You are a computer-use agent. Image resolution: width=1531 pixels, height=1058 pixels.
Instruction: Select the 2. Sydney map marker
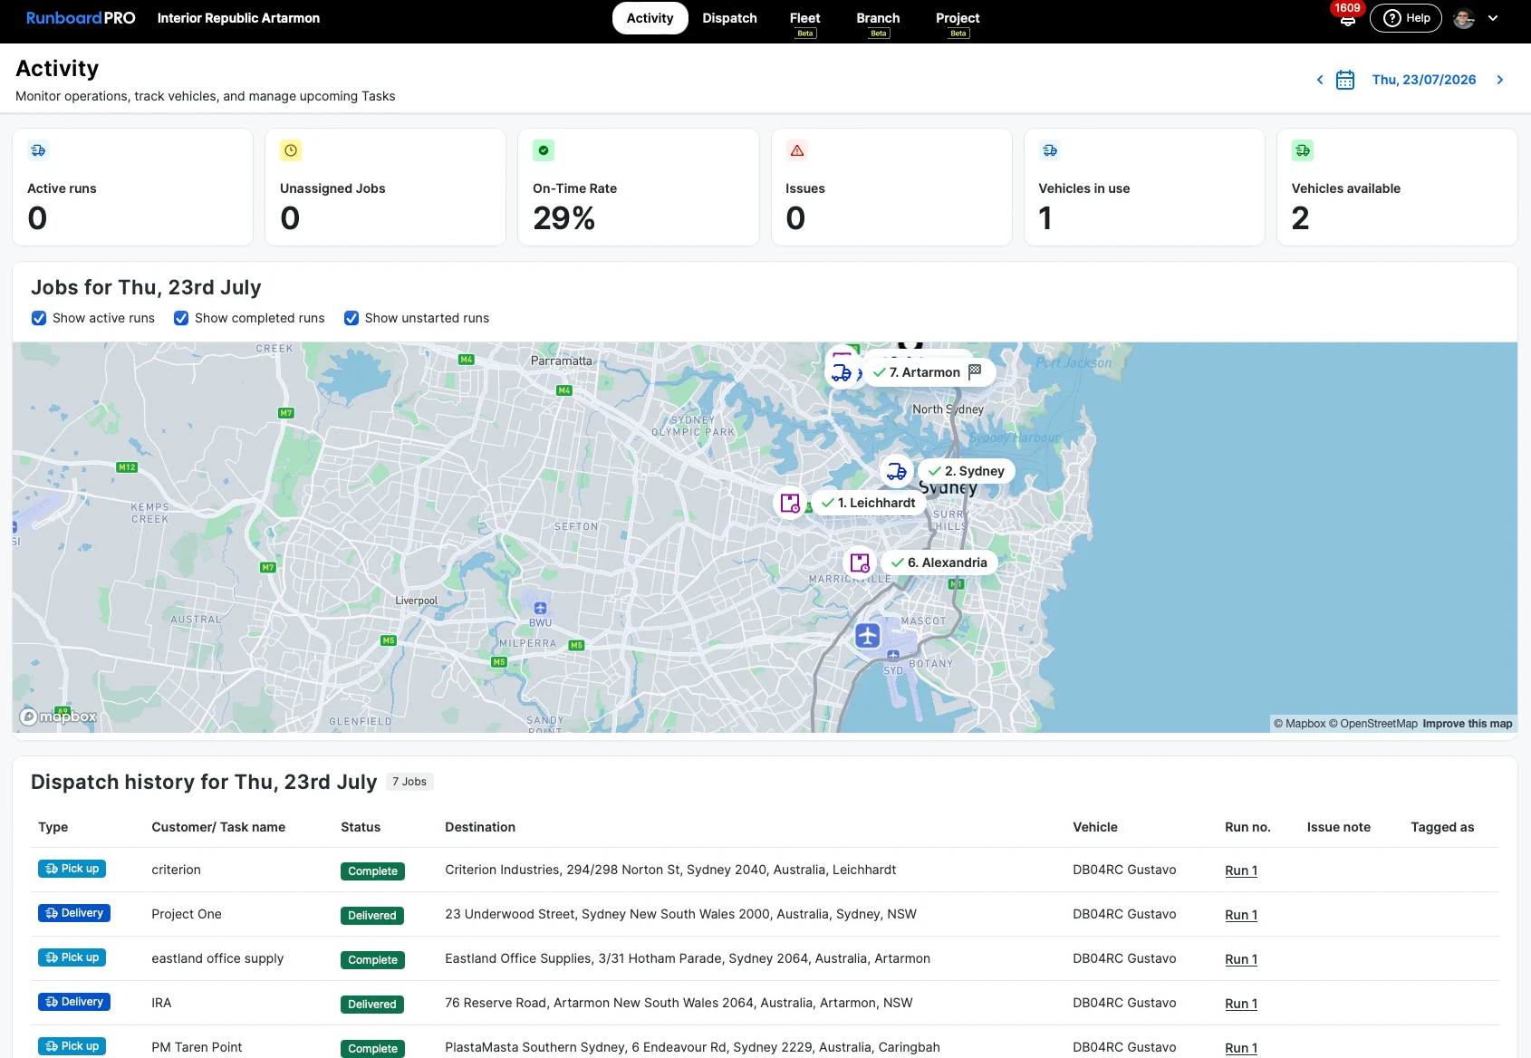[967, 471]
